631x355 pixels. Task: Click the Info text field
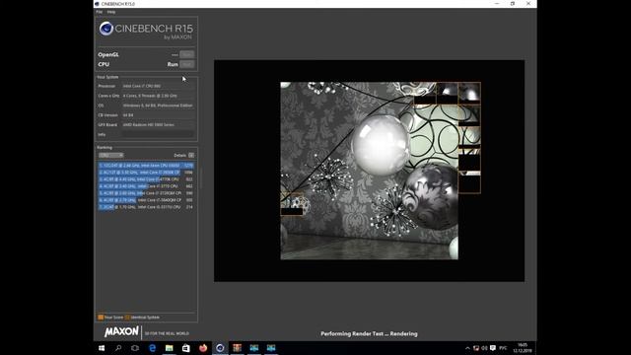pyautogui.click(x=158, y=134)
